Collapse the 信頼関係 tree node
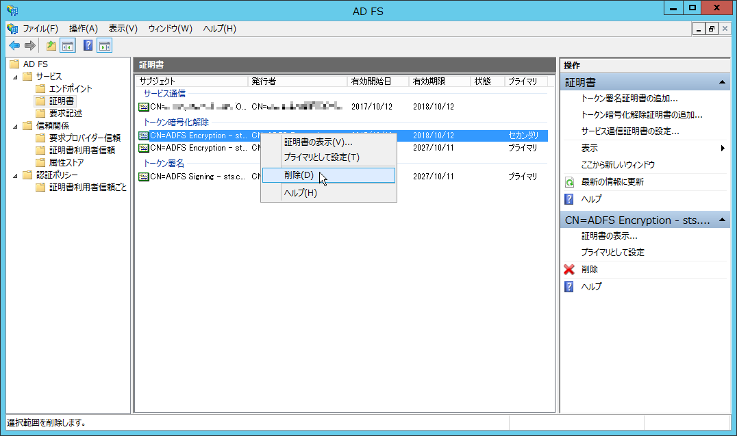This screenshot has width=737, height=436. pyautogui.click(x=16, y=126)
